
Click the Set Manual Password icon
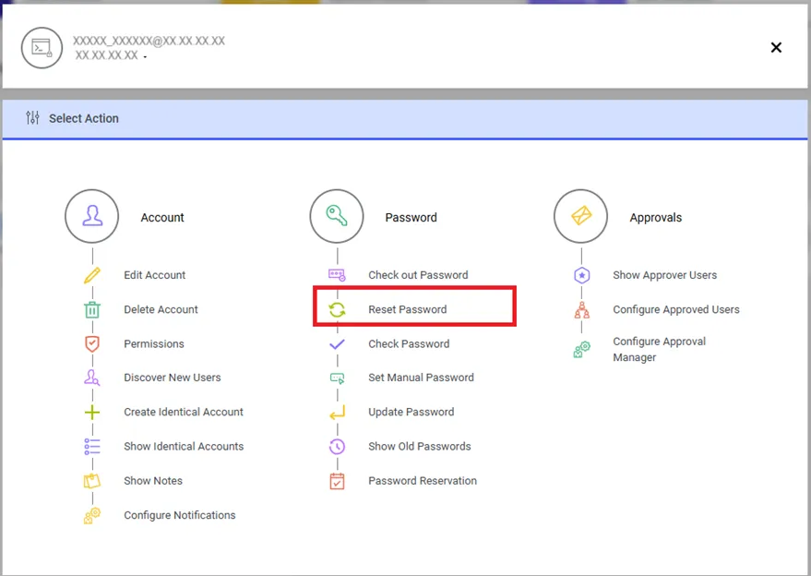[338, 378]
